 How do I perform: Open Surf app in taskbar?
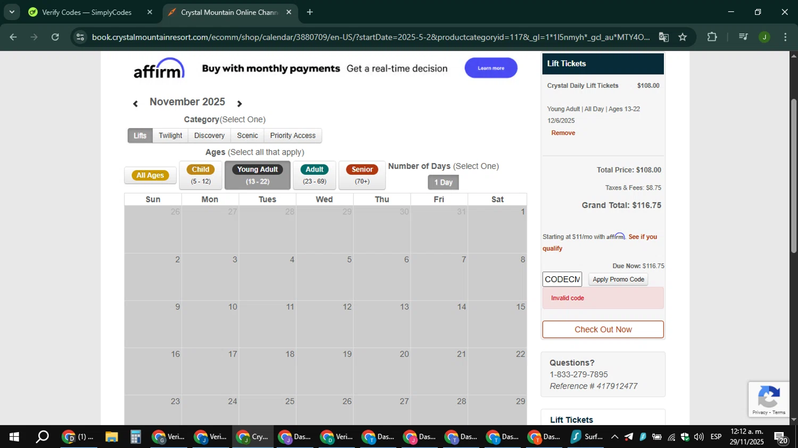(x=586, y=437)
